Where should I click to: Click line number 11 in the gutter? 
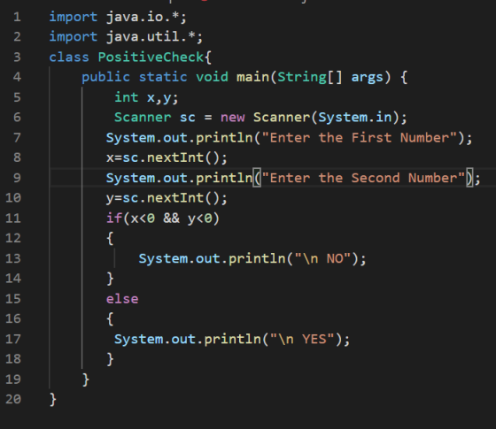(x=13, y=218)
